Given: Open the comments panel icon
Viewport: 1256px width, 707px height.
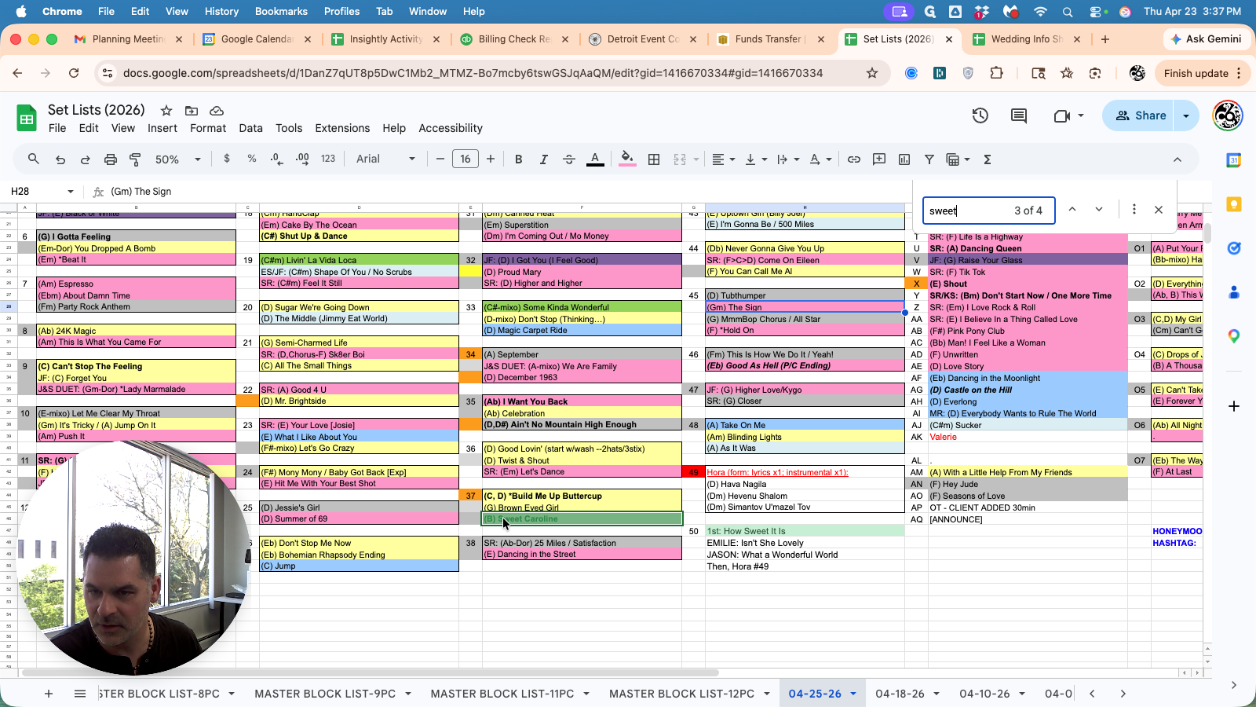Looking at the screenshot, I should [x=1019, y=116].
